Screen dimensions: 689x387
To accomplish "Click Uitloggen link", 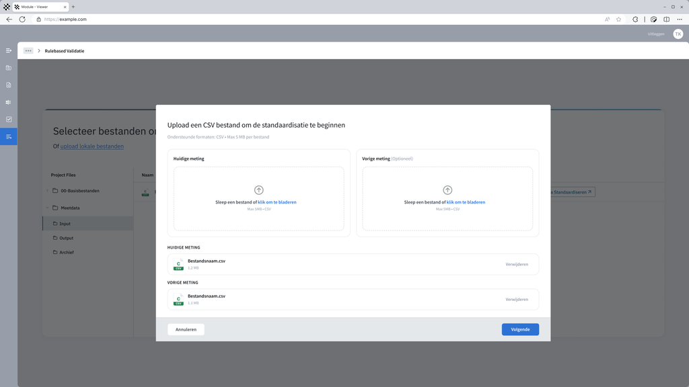I will coord(655,34).
